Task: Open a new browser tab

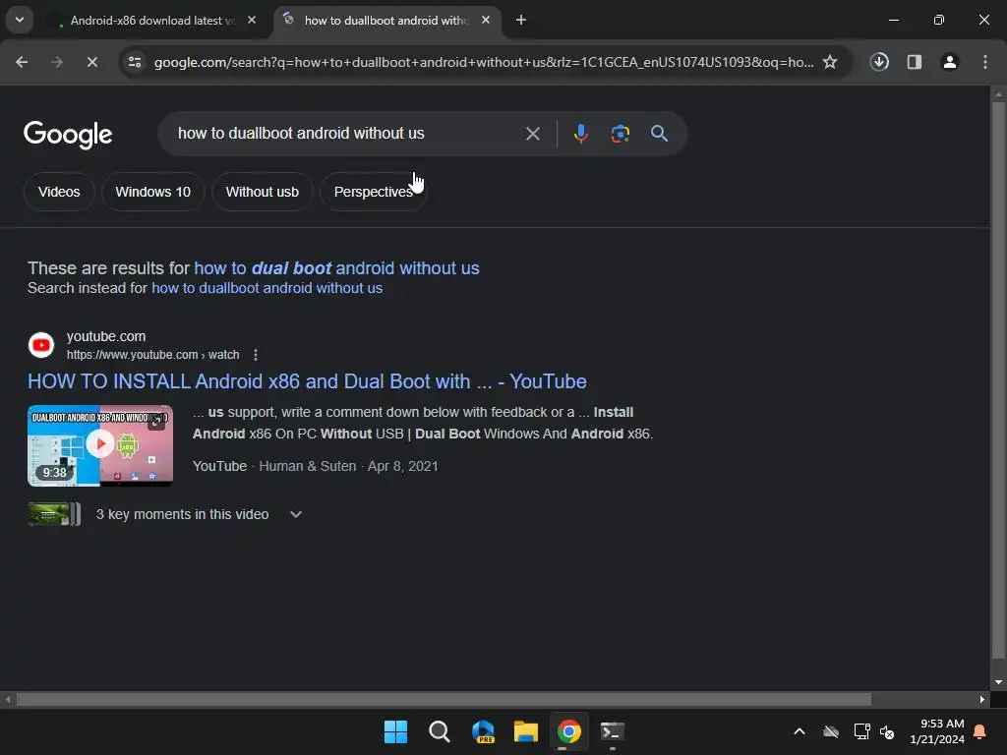Action: [x=521, y=20]
